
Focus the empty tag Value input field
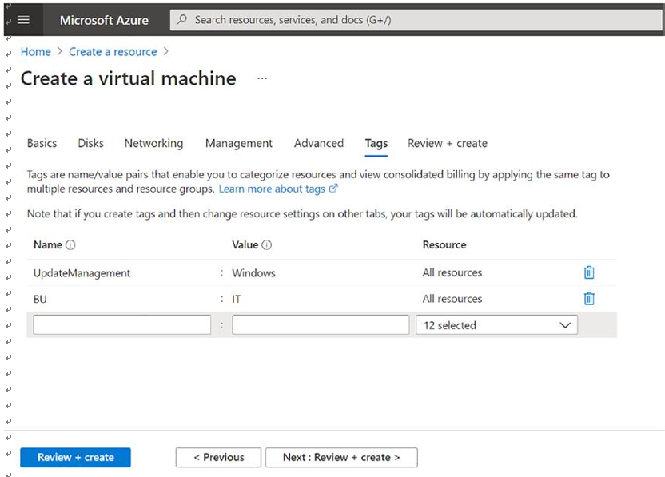(321, 324)
